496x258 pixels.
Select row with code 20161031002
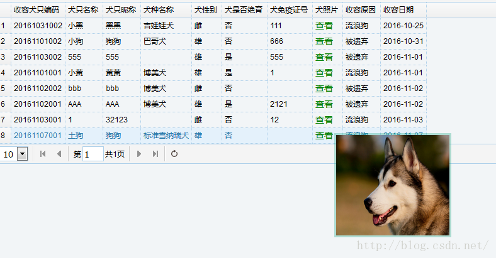click(38, 26)
